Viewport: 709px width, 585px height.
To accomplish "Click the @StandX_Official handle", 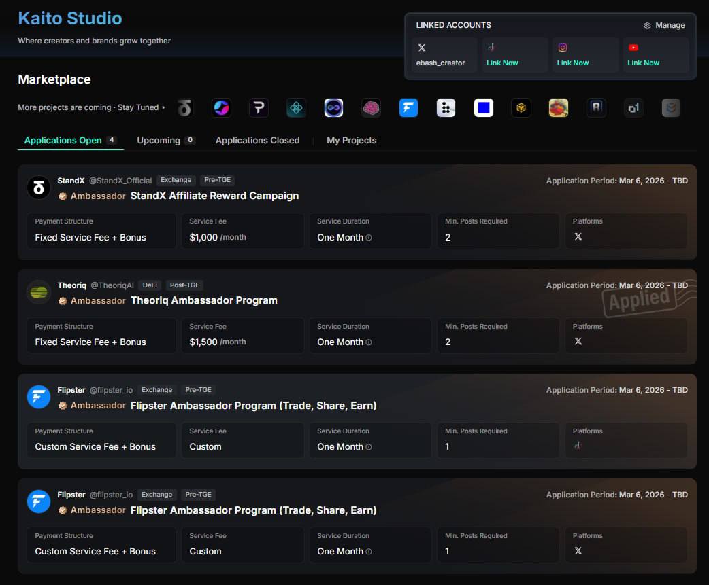I will tap(120, 181).
